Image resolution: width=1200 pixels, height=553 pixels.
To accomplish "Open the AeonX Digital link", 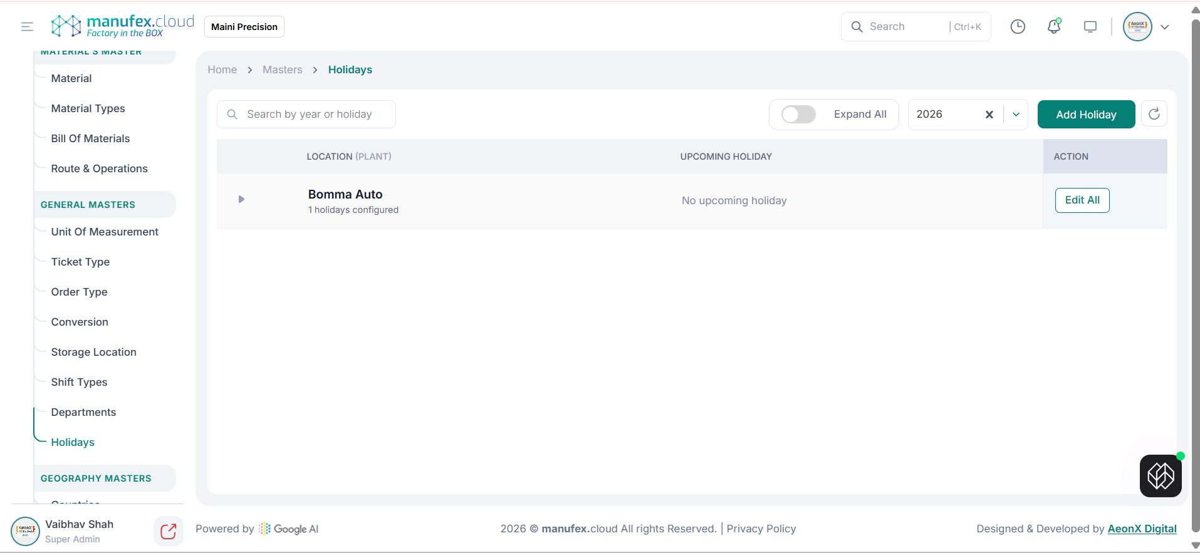I will pyautogui.click(x=1142, y=529).
